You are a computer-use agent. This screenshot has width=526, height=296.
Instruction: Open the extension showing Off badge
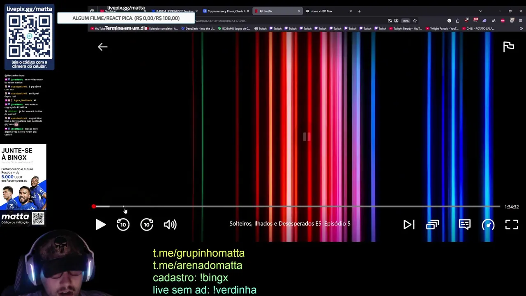point(512,20)
